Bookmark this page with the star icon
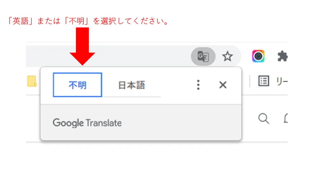 (227, 56)
